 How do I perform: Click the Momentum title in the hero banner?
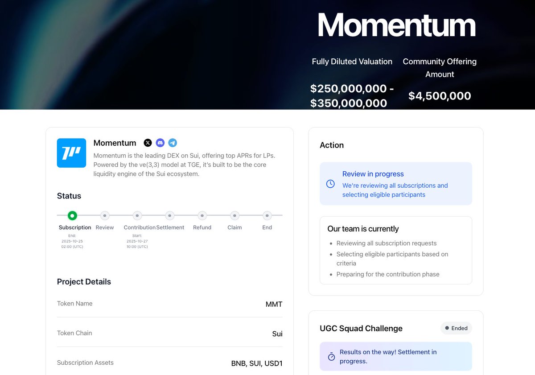[396, 25]
